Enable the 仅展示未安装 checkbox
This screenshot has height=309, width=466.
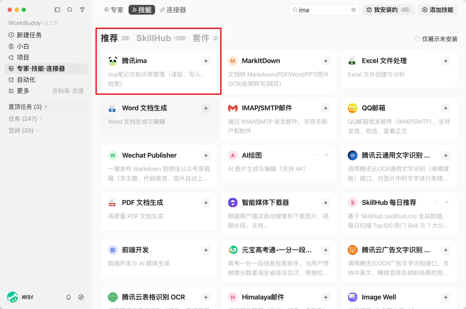tap(417, 39)
